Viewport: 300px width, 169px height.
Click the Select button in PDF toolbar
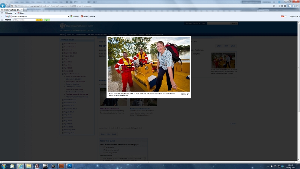point(21,13)
